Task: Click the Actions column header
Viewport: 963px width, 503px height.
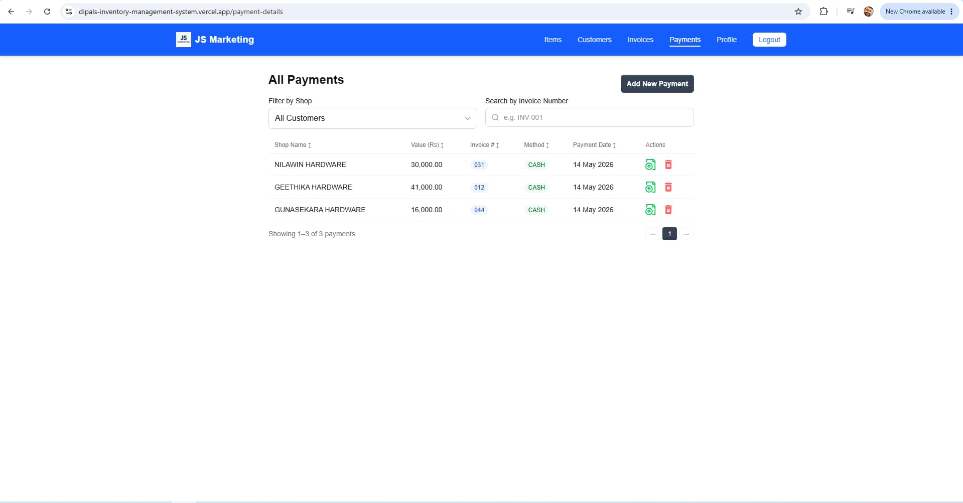Action: [x=655, y=145]
